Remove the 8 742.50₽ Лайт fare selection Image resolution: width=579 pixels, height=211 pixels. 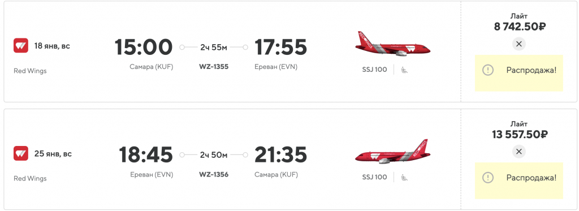coord(519,44)
